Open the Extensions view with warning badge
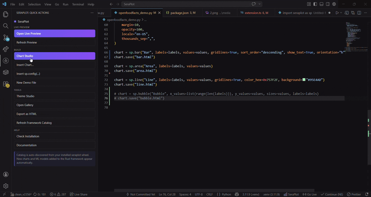This screenshot has width=371, height=197. tap(6, 84)
